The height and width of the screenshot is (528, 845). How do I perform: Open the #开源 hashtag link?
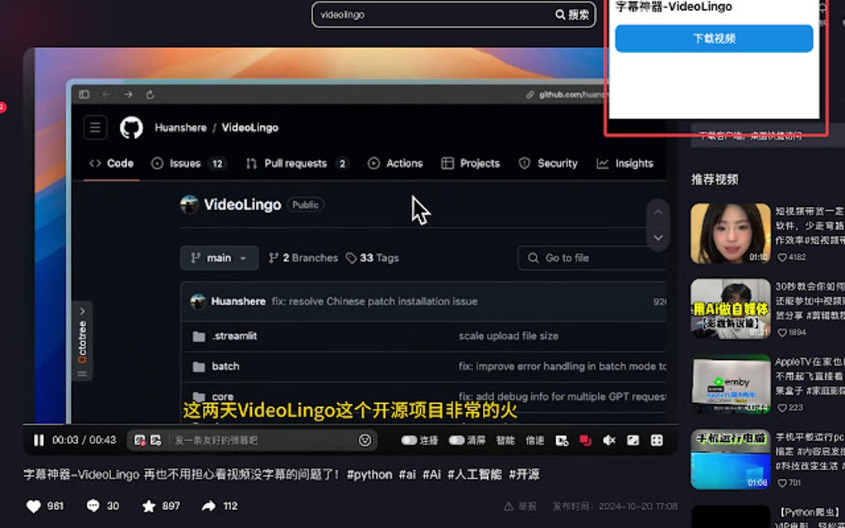pyautogui.click(x=524, y=474)
